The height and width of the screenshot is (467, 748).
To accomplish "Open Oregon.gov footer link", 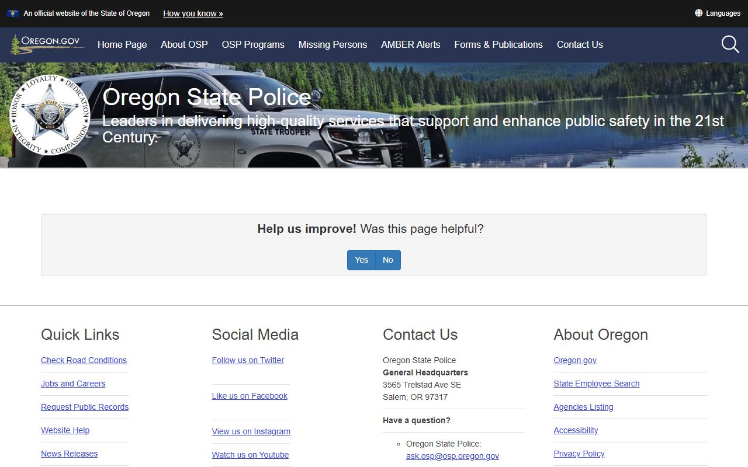I will click(575, 360).
